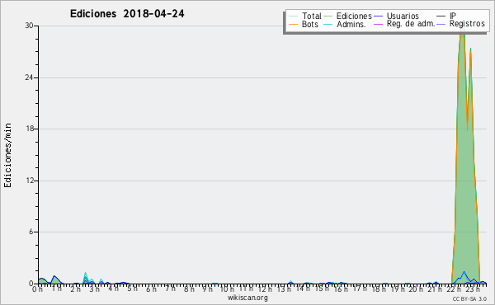Click the wikiscan.org label below the chart
495x305 pixels.
[x=247, y=298]
